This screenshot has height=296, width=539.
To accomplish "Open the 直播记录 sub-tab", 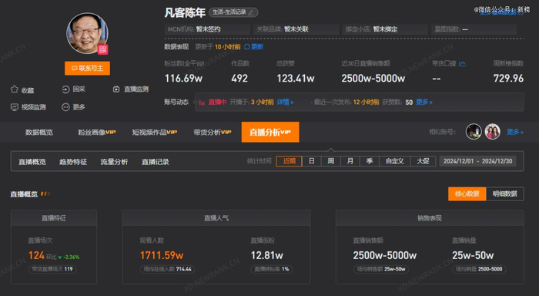I will click(156, 162).
